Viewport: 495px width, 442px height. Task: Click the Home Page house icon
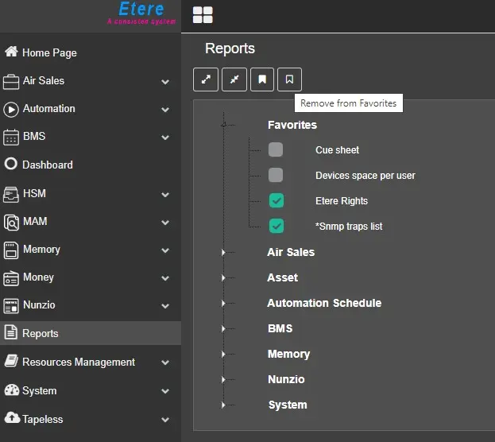tap(11, 52)
